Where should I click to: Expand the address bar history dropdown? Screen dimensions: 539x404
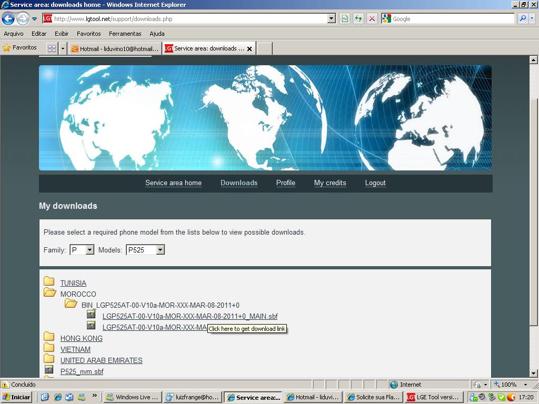point(332,18)
